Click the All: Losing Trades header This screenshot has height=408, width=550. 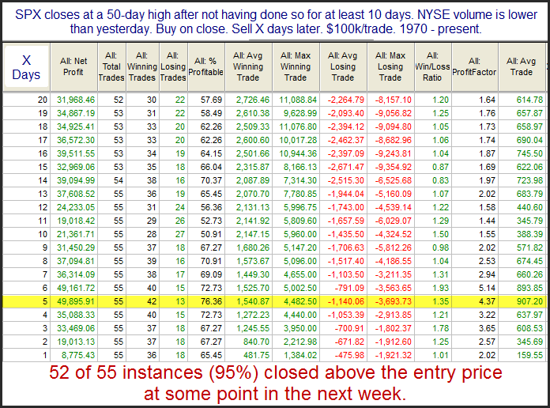coord(173,66)
